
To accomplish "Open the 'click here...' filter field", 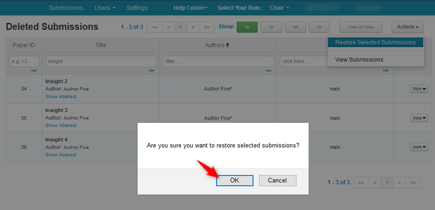I will [x=304, y=61].
